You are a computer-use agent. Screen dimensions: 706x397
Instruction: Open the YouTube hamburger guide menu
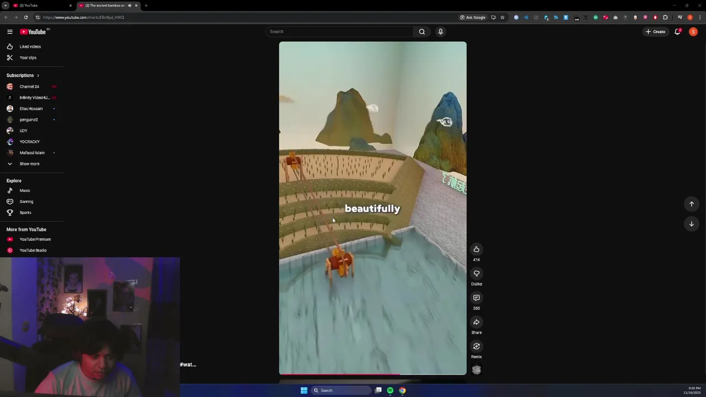point(9,31)
